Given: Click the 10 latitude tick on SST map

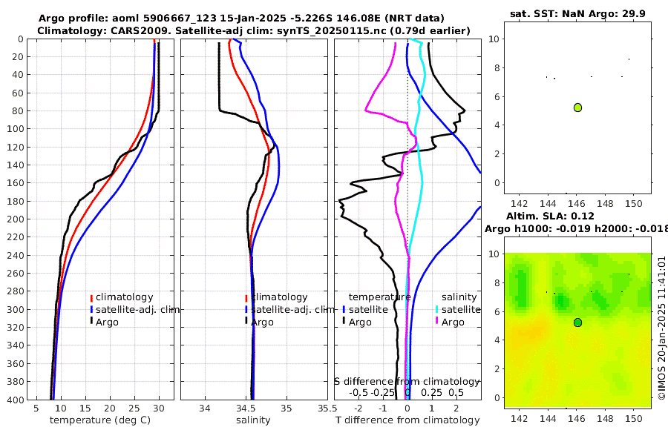Looking at the screenshot, I should [494, 39].
